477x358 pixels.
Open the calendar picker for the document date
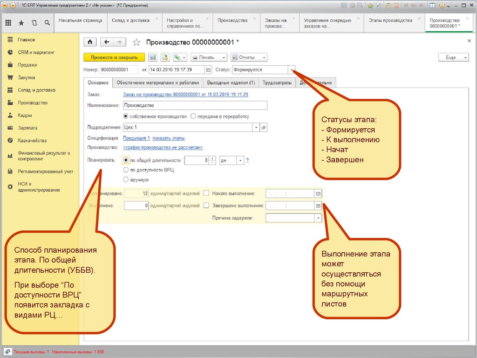(x=208, y=70)
